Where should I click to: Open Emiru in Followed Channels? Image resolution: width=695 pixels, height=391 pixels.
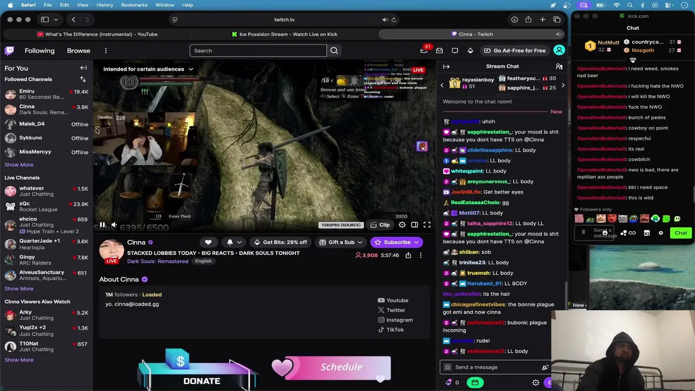46,94
